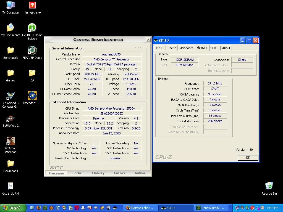The image size is (283, 212).
Task: Select Mobility tab in Central Brain Identifier
Action: [x=98, y=173]
